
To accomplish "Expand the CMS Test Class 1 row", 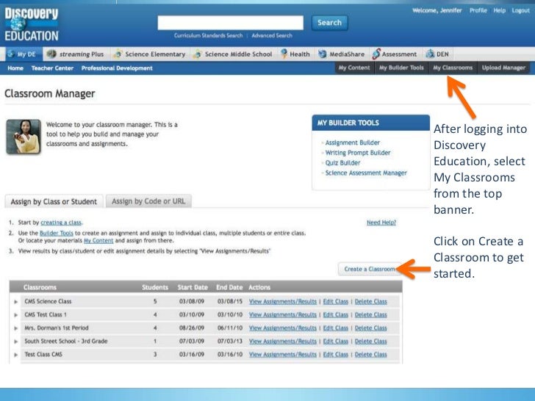I will click(x=15, y=315).
